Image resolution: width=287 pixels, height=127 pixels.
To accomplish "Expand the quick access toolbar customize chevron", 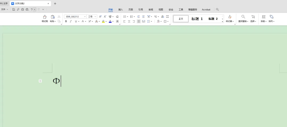I will point(43,10).
